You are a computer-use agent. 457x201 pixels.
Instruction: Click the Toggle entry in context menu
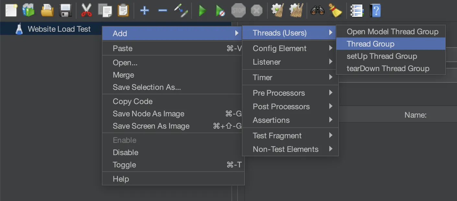coord(124,165)
